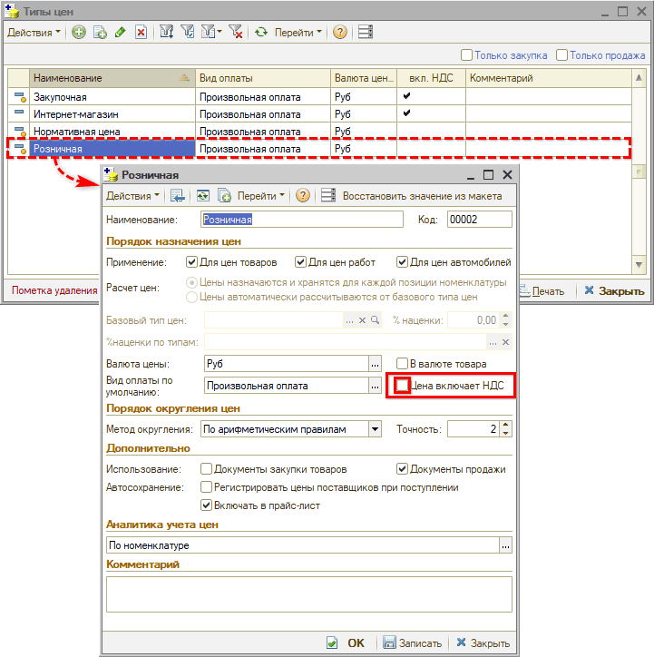Viewport: 654px width, 657px height.
Task: Click the Записать button
Action: [413, 642]
